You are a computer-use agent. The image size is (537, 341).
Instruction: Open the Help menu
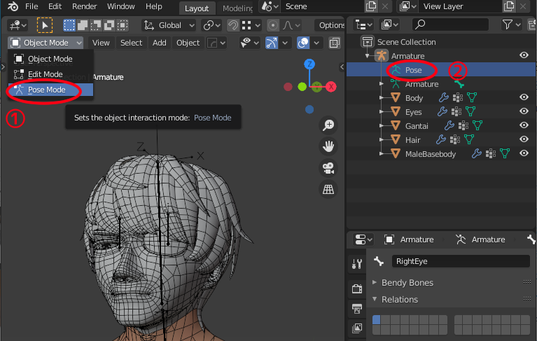[x=154, y=6]
